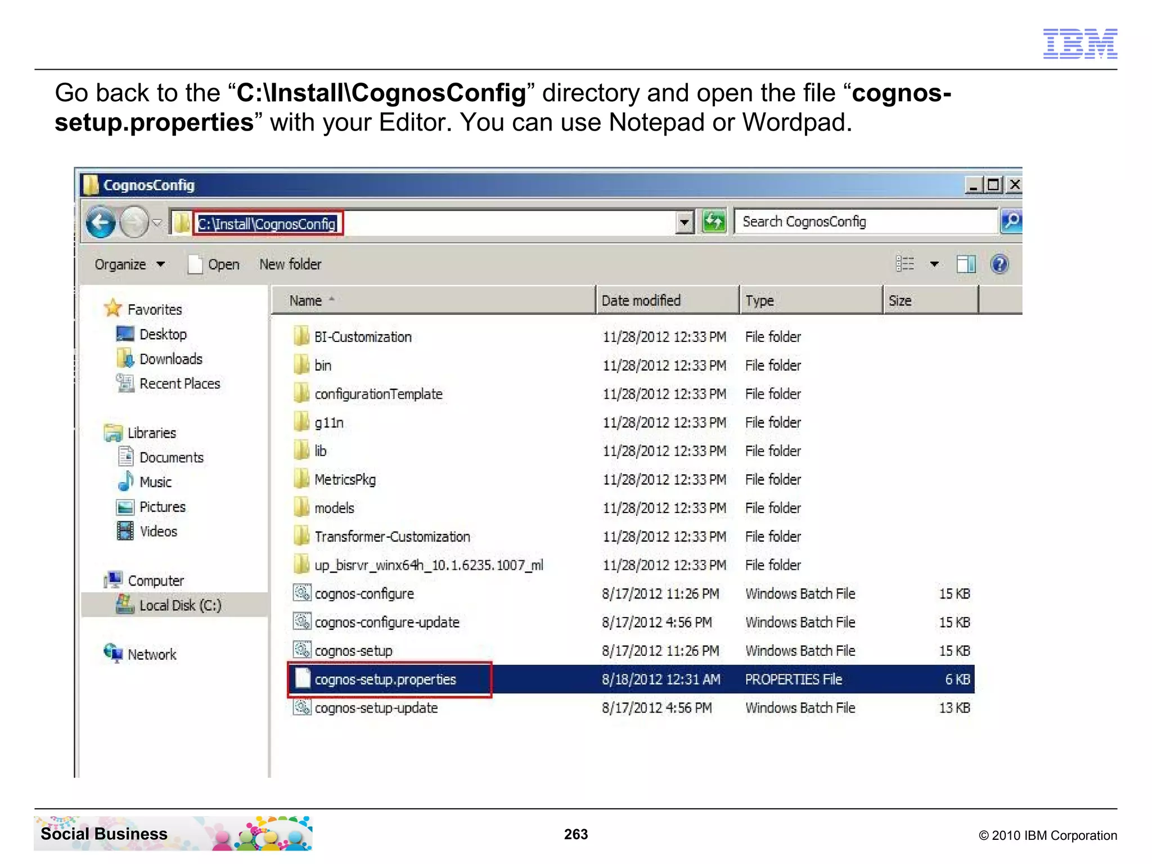Click the Back navigation arrow button
The height and width of the screenshot is (864, 1152).
click(x=100, y=223)
